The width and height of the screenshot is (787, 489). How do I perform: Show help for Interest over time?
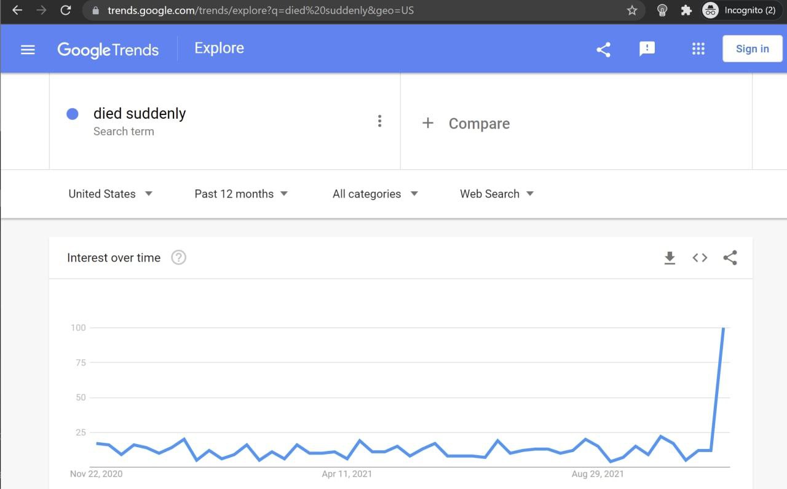pos(178,258)
